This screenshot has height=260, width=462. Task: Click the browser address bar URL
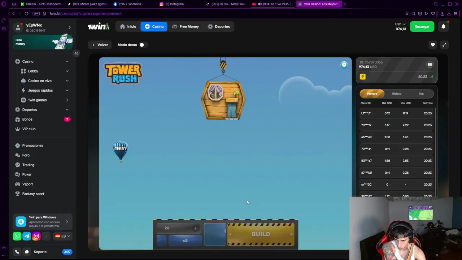(x=86, y=13)
